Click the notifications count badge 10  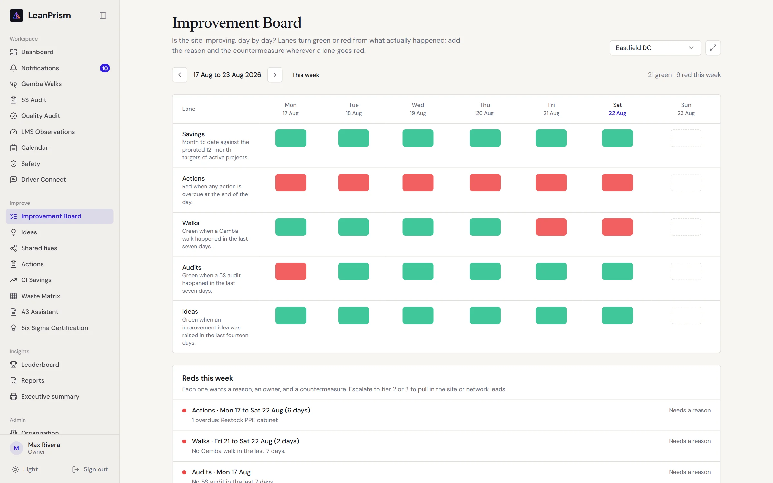coord(105,68)
